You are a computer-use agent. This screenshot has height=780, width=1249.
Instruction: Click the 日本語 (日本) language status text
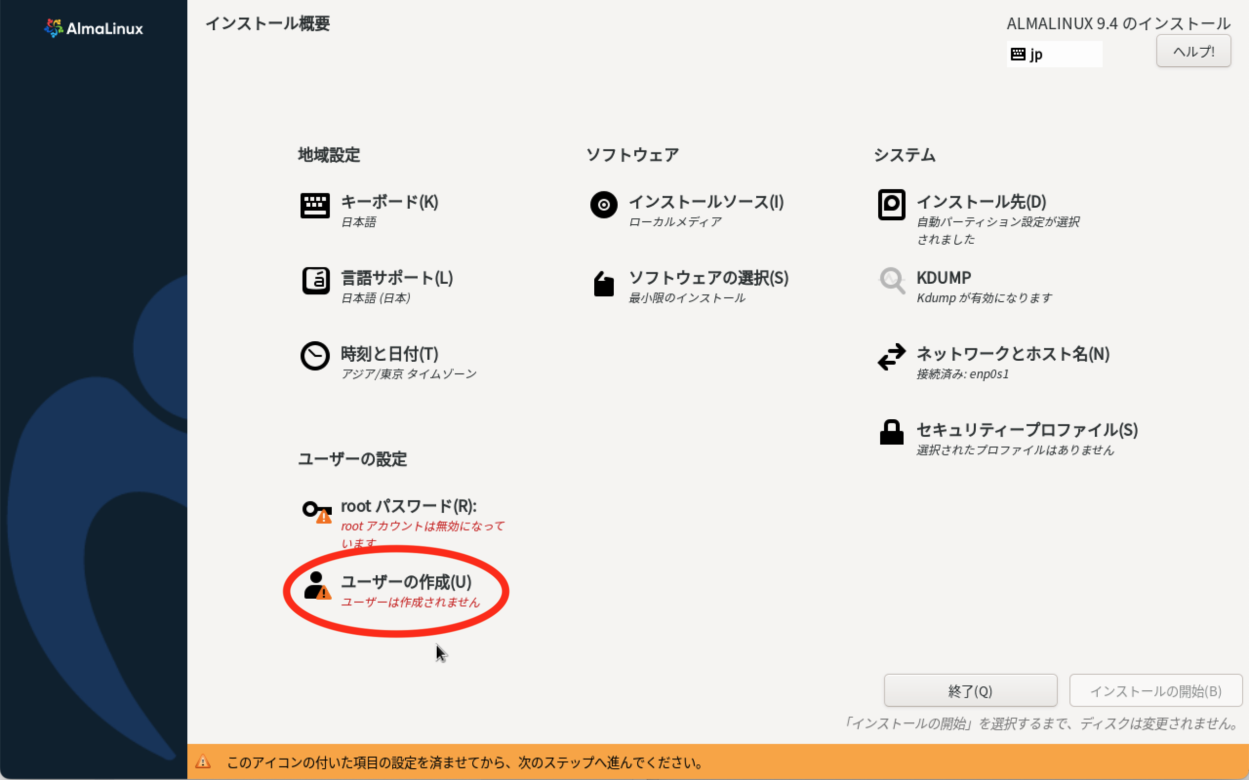click(x=376, y=298)
